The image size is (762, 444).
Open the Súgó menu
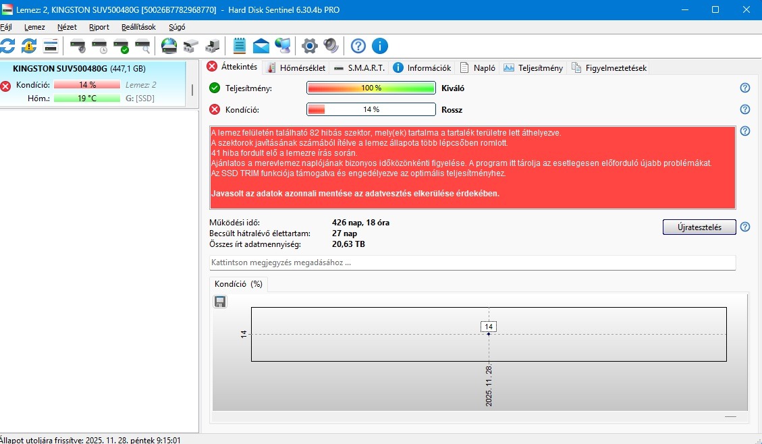(177, 27)
